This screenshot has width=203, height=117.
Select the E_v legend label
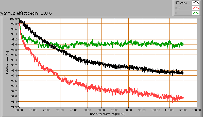178,8
